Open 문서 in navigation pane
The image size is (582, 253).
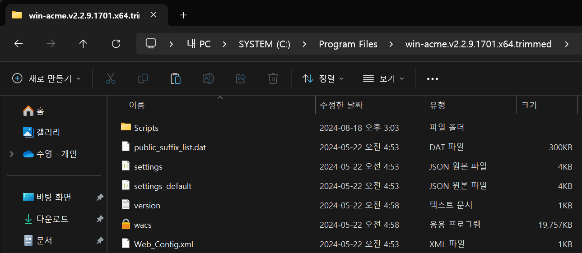[x=44, y=241]
